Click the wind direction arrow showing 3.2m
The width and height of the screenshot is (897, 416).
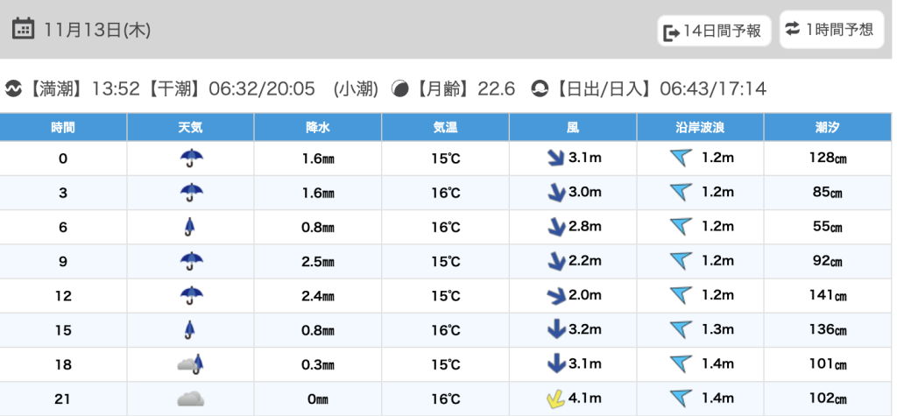[554, 330]
